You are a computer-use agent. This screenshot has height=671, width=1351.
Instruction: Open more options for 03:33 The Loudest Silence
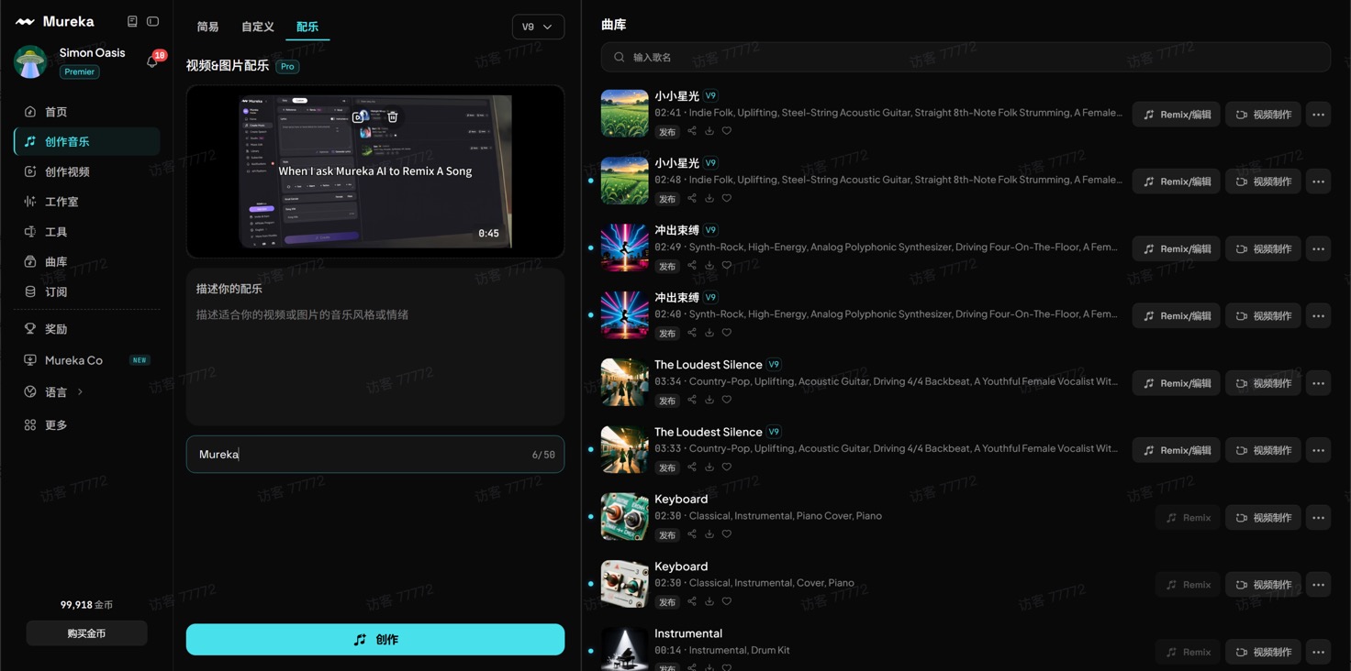pos(1318,450)
